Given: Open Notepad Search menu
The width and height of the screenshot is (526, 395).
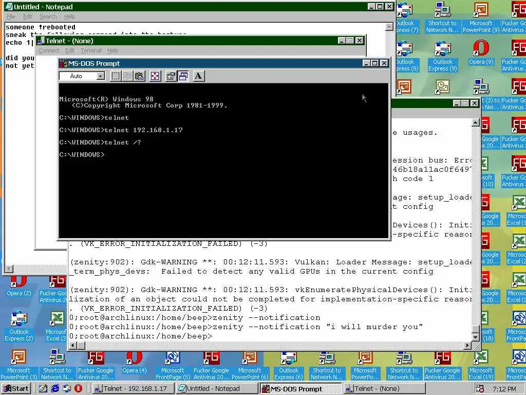Looking at the screenshot, I should 48,16.
